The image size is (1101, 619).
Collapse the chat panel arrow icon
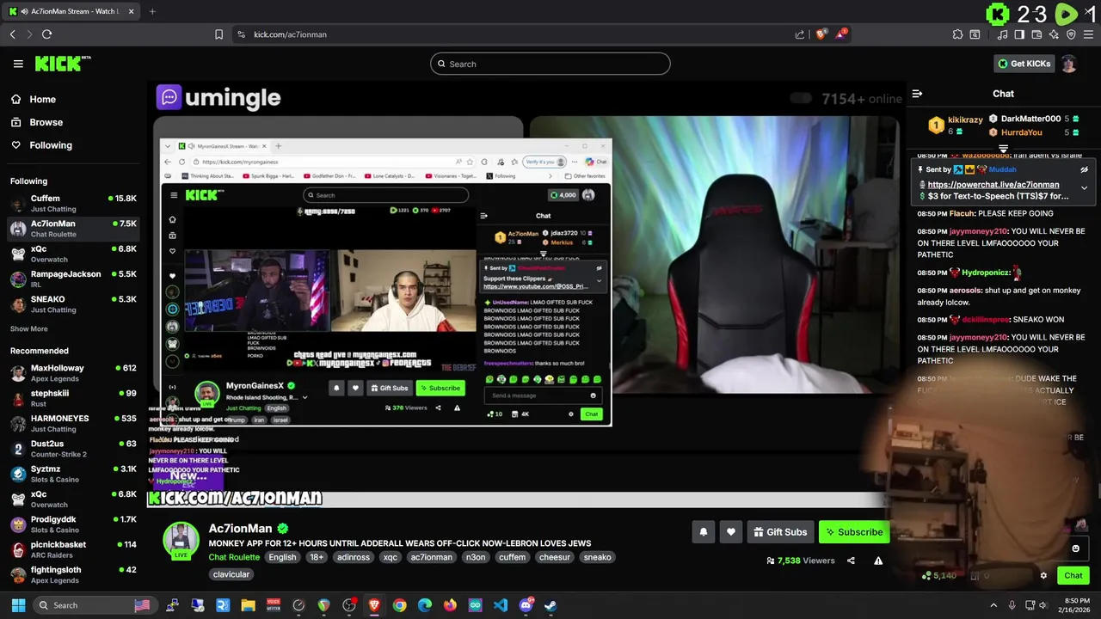pos(917,94)
